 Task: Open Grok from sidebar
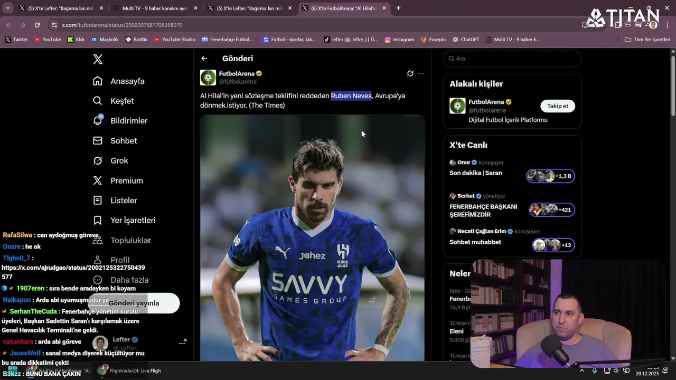tap(110, 160)
